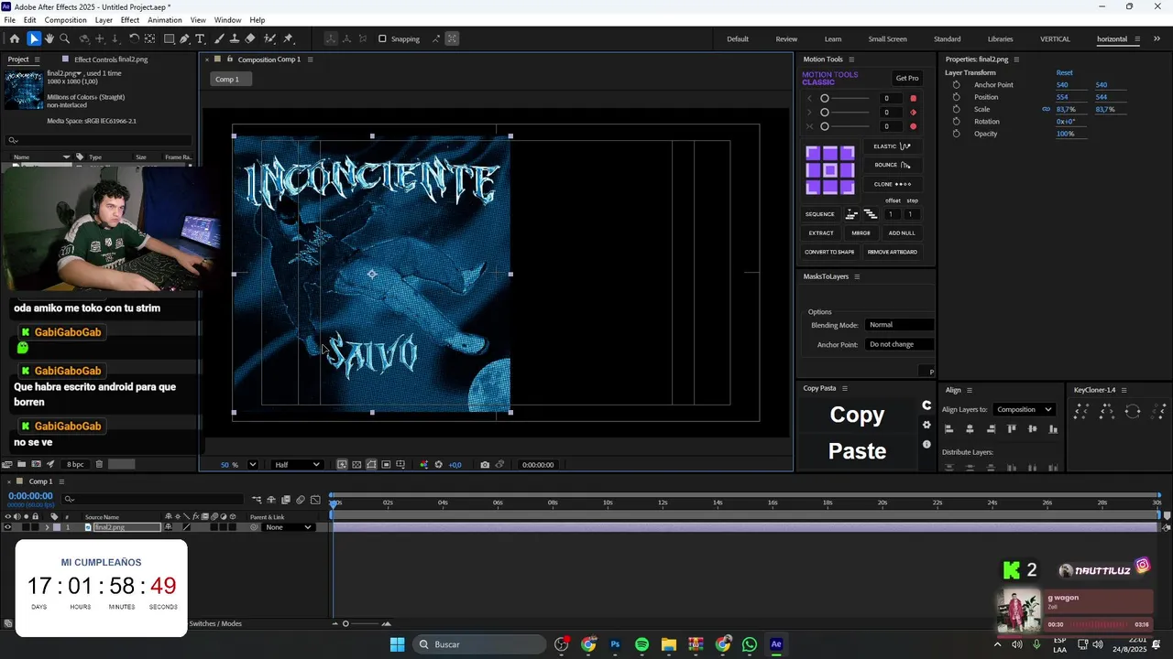Screen dimensions: 1173x659
Task: Select the Rectangle shape tool
Action: coord(170,38)
